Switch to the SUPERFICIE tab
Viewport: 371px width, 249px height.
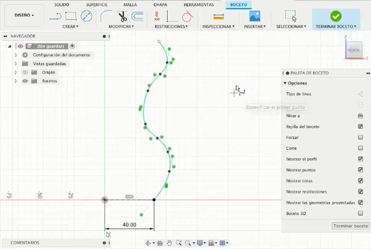point(97,5)
